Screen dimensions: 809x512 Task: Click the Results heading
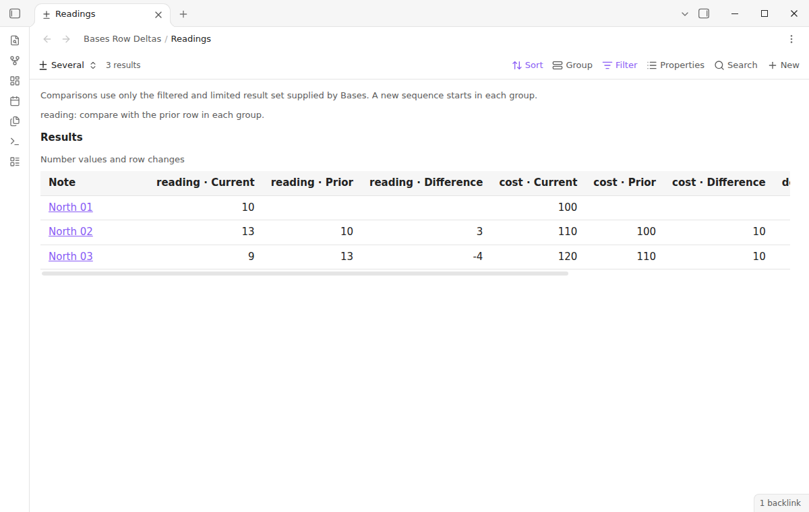pos(61,137)
